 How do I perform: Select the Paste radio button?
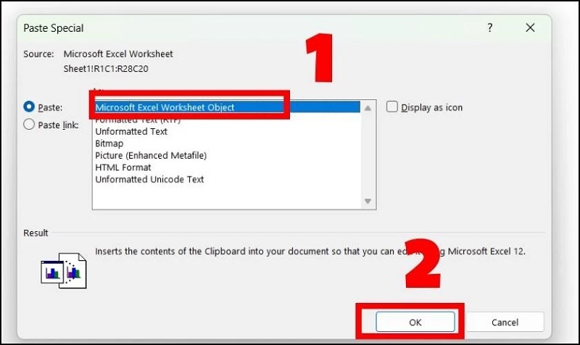click(29, 107)
